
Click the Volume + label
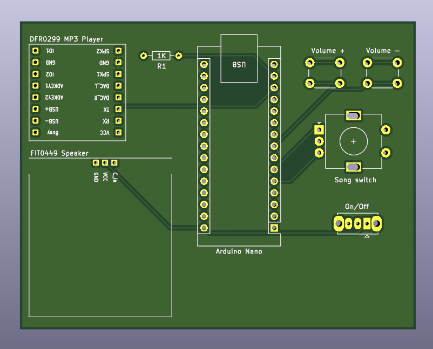(x=328, y=51)
